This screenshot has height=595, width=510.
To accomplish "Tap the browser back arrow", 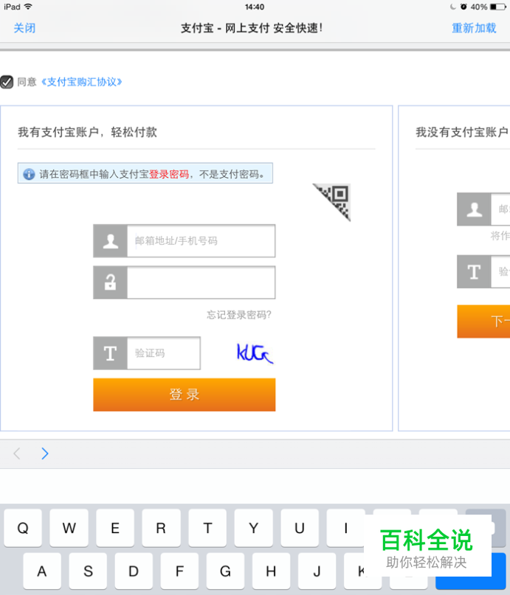I will pyautogui.click(x=17, y=453).
